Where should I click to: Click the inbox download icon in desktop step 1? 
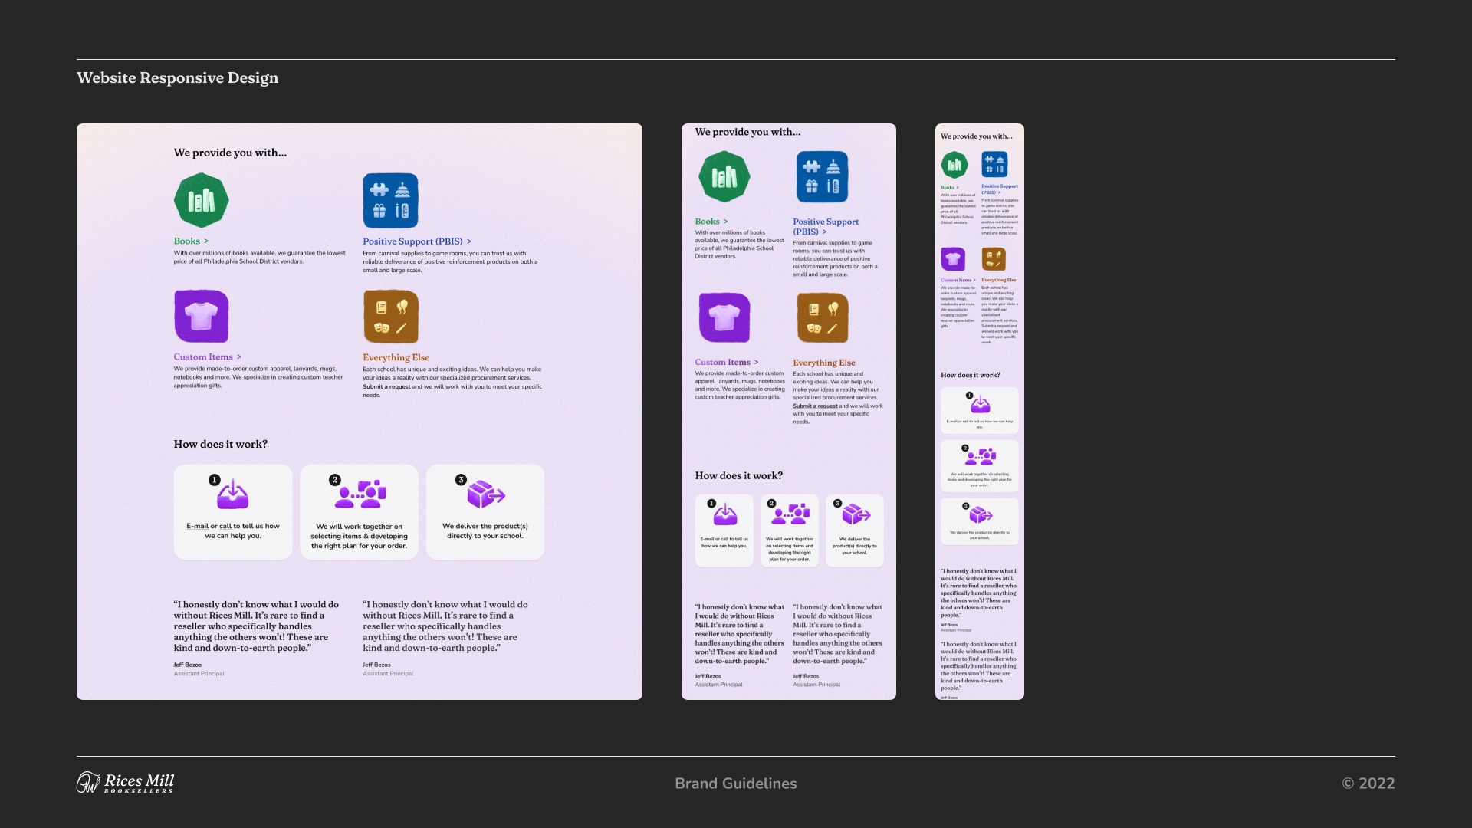(x=232, y=496)
